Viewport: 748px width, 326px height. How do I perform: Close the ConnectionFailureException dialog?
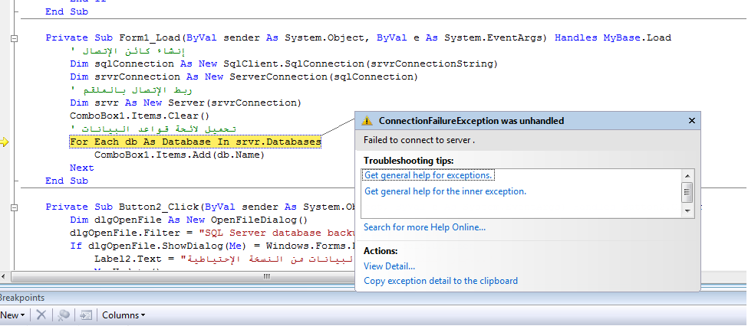[692, 121]
